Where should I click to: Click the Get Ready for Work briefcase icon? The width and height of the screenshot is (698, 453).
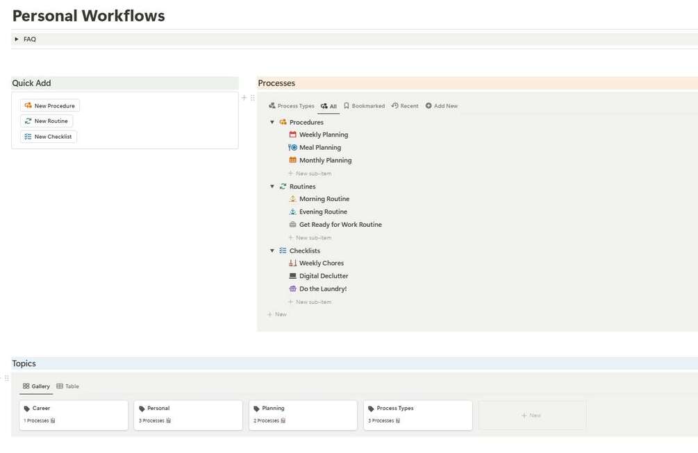tap(292, 225)
